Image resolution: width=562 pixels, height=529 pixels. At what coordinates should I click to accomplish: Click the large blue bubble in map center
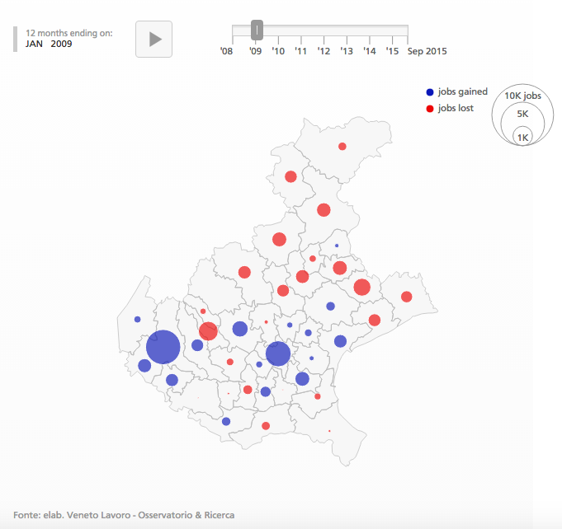click(x=278, y=353)
